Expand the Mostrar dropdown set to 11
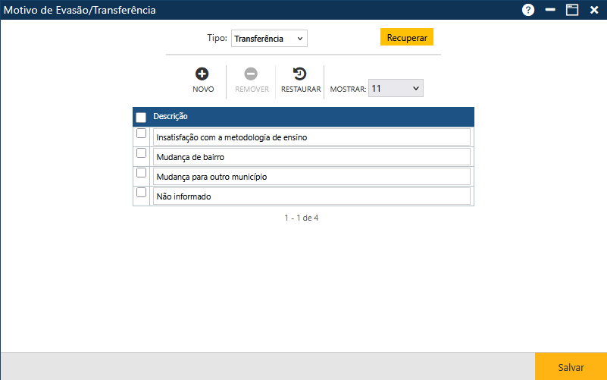 click(396, 89)
